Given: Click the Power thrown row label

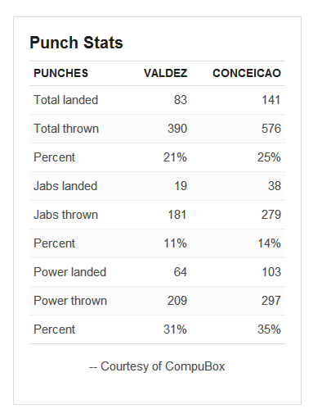Looking at the screenshot, I should click(70, 301).
